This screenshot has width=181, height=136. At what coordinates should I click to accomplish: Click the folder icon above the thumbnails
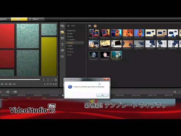tap(90, 26)
